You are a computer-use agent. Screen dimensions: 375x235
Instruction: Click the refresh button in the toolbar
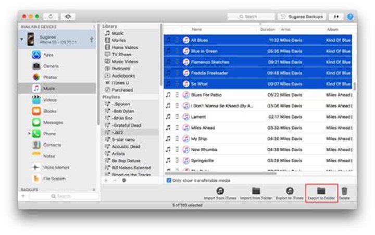(x=51, y=16)
